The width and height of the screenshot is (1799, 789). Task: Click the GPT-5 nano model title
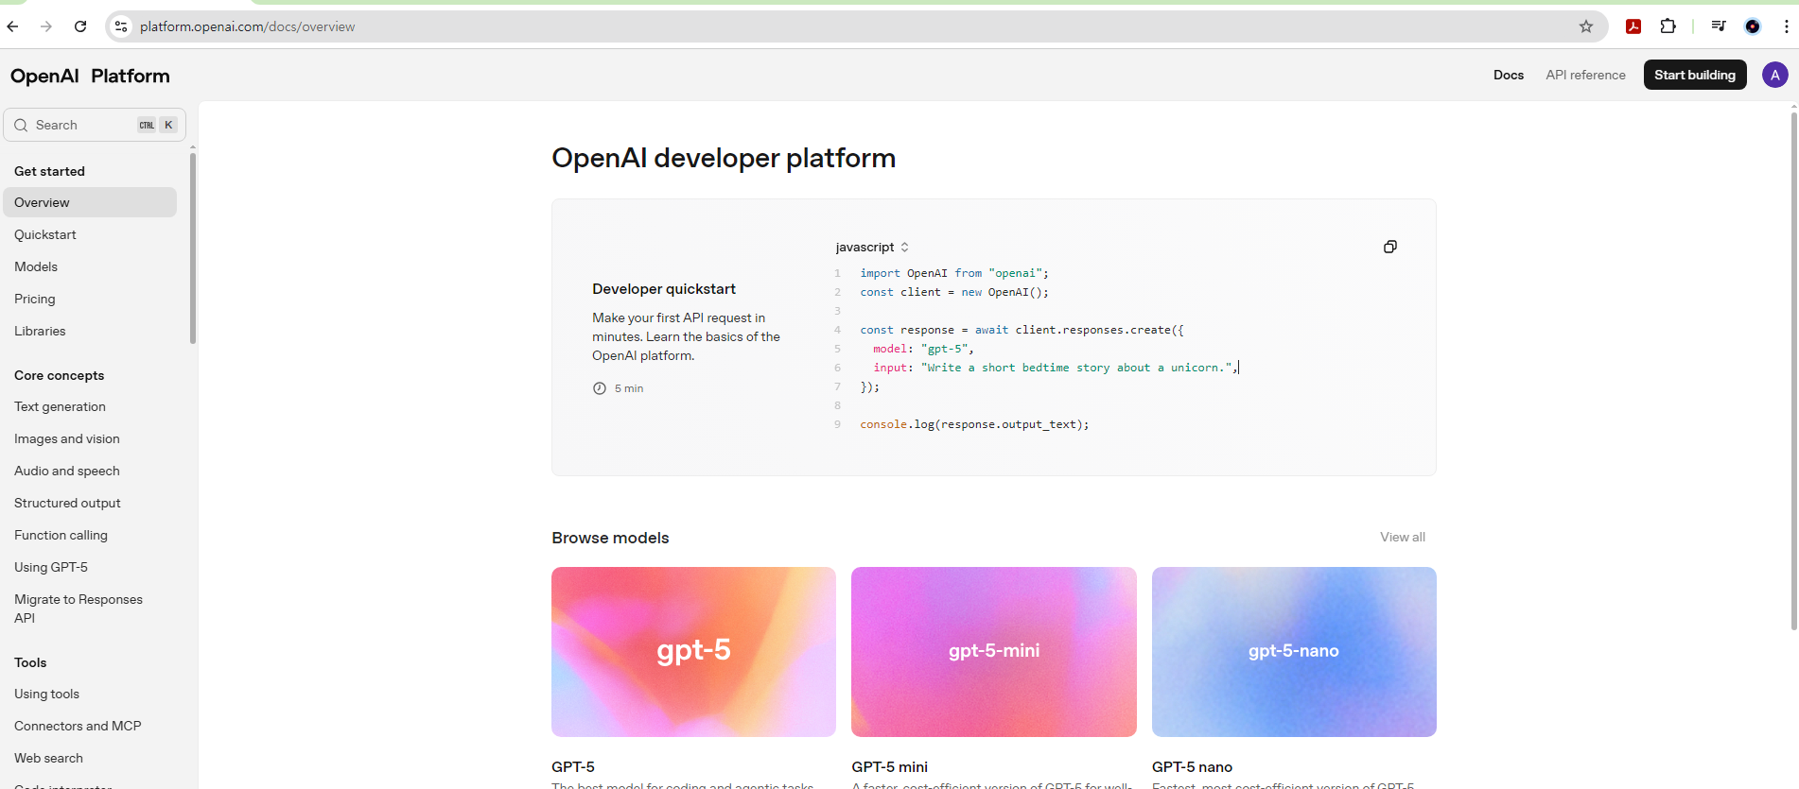tap(1192, 766)
